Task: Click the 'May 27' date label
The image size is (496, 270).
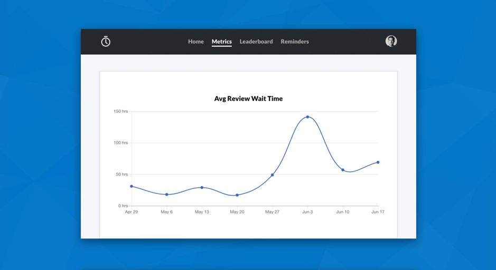Action: point(273,212)
